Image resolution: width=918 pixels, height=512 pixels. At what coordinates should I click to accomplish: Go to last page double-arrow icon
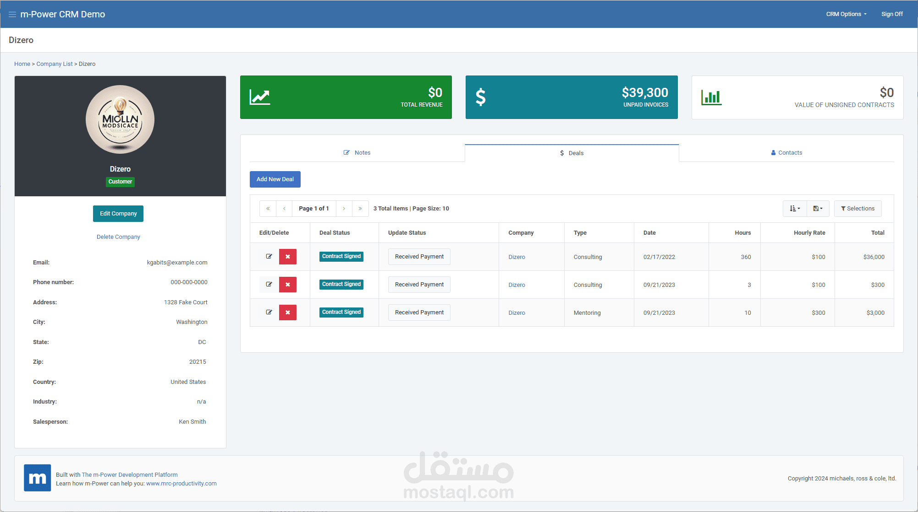360,209
